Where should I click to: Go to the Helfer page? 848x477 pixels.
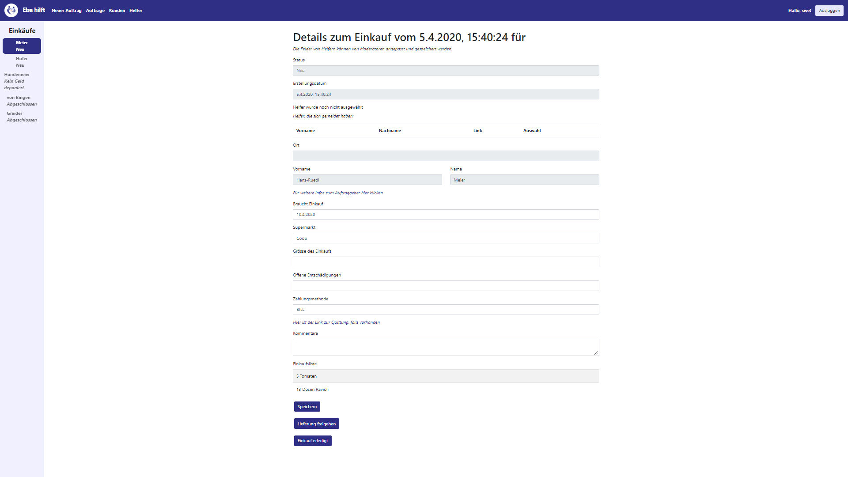point(136,10)
